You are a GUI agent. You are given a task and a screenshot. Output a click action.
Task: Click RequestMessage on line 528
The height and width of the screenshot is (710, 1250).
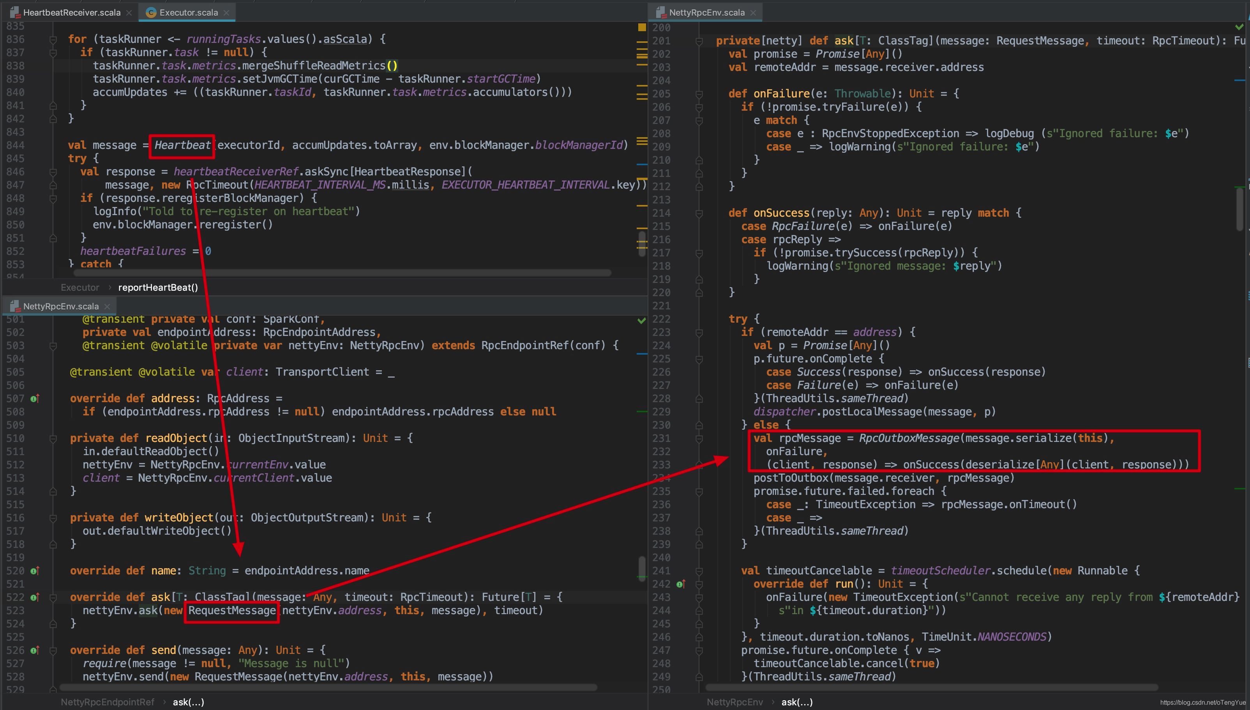pyautogui.click(x=238, y=676)
